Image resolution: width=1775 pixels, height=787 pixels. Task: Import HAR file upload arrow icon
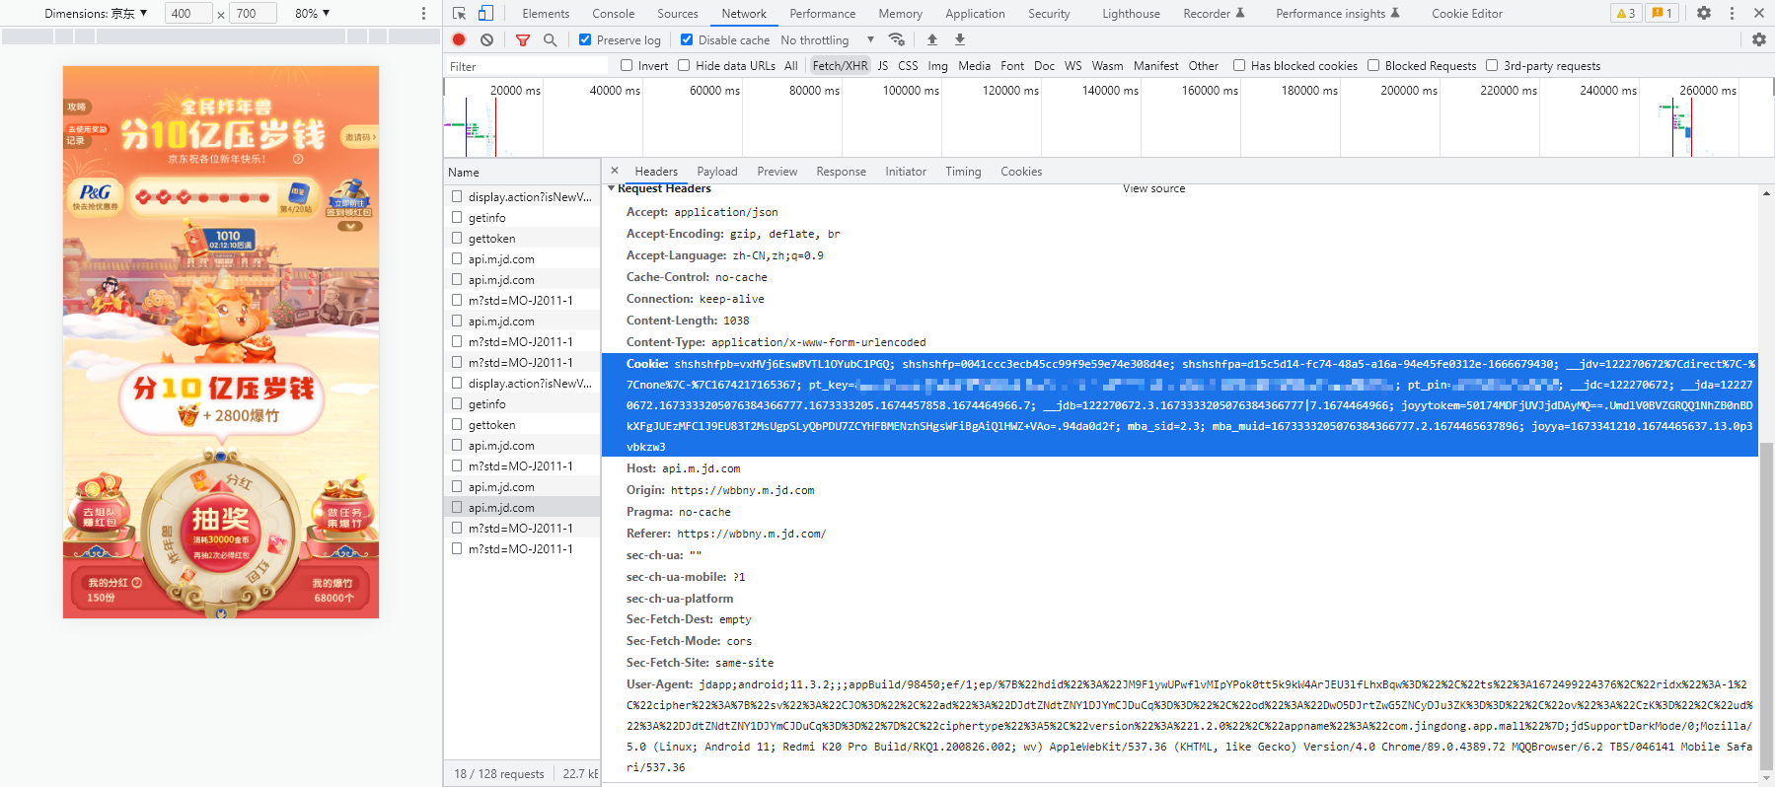coord(932,39)
